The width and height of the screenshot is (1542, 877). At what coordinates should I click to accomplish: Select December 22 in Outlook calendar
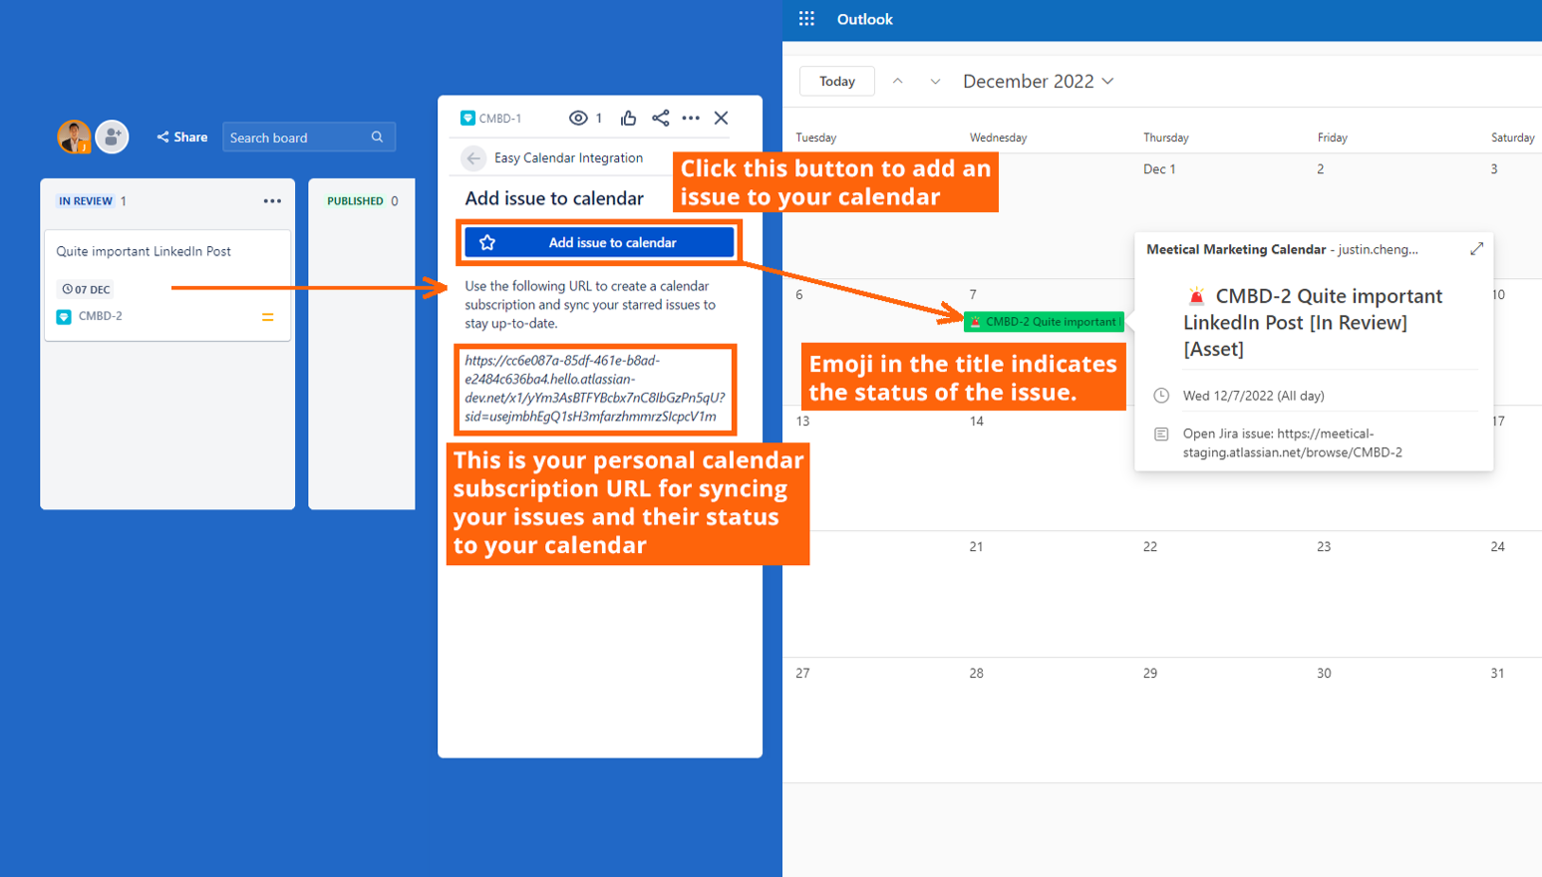[1150, 547]
